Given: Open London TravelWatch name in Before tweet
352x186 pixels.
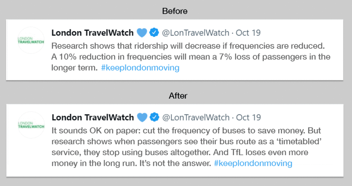Looking at the screenshot, I should [92, 33].
